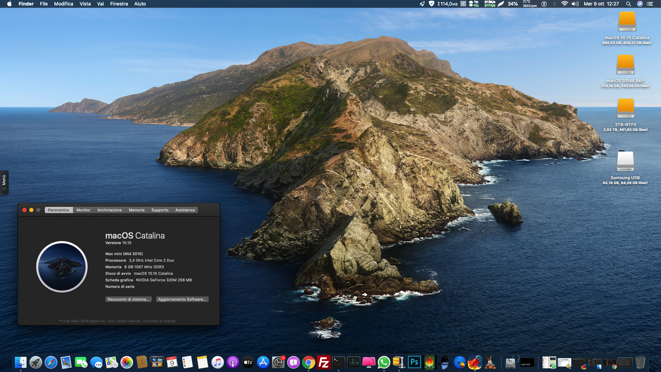This screenshot has height=372, width=661.
Task: Open Photos from the dock
Action: point(127,362)
